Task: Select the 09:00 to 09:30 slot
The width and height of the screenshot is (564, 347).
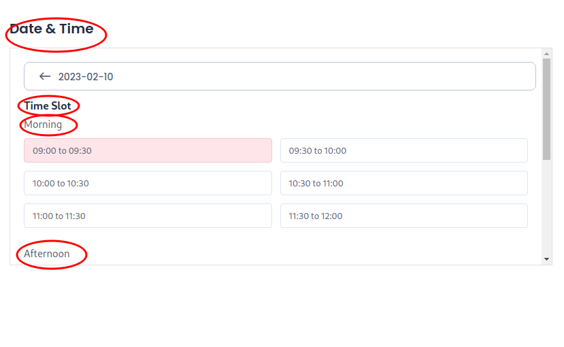Action: coord(148,150)
